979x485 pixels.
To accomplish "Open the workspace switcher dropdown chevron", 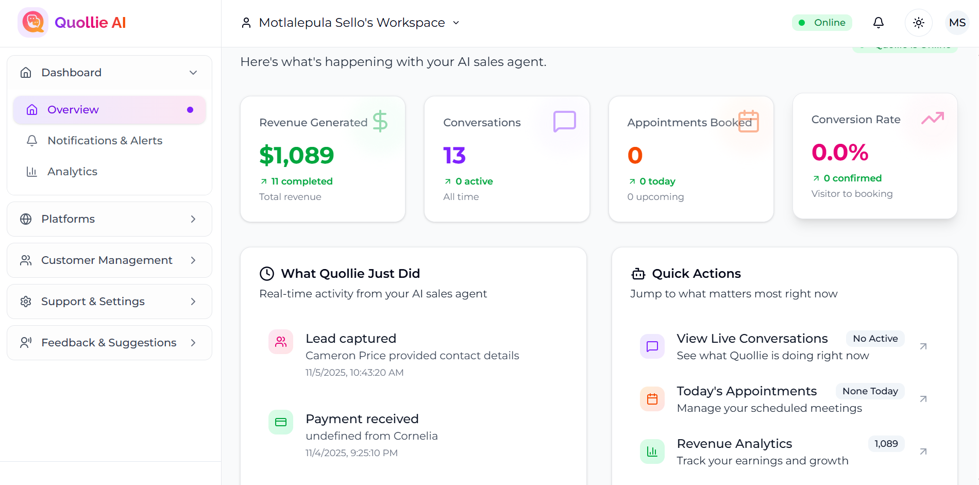I will pos(456,23).
